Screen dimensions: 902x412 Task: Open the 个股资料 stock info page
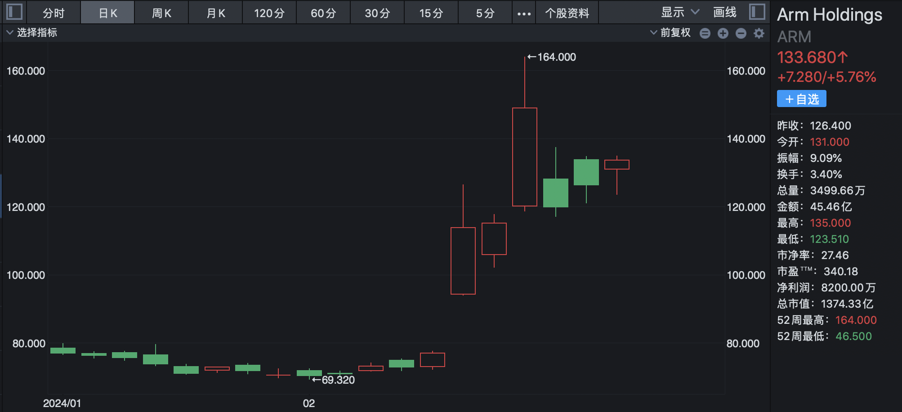click(567, 13)
